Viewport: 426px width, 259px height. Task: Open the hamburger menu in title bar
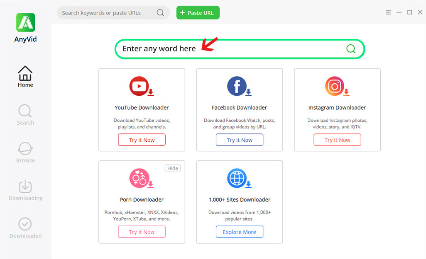coord(388,12)
